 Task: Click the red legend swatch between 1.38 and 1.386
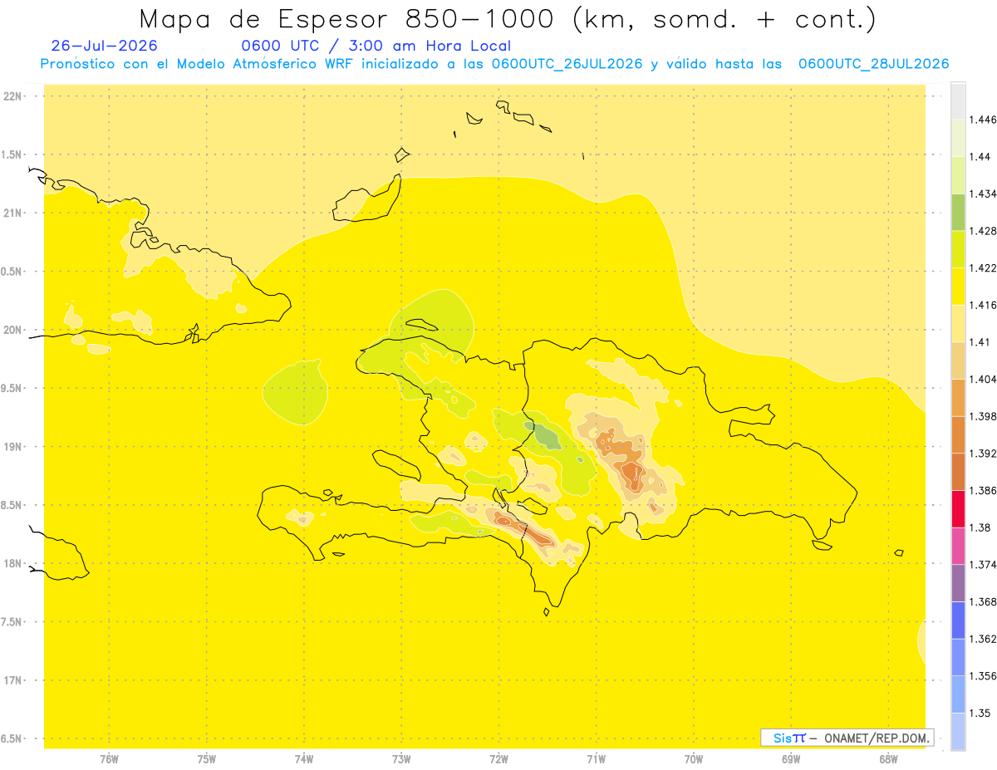958,508
